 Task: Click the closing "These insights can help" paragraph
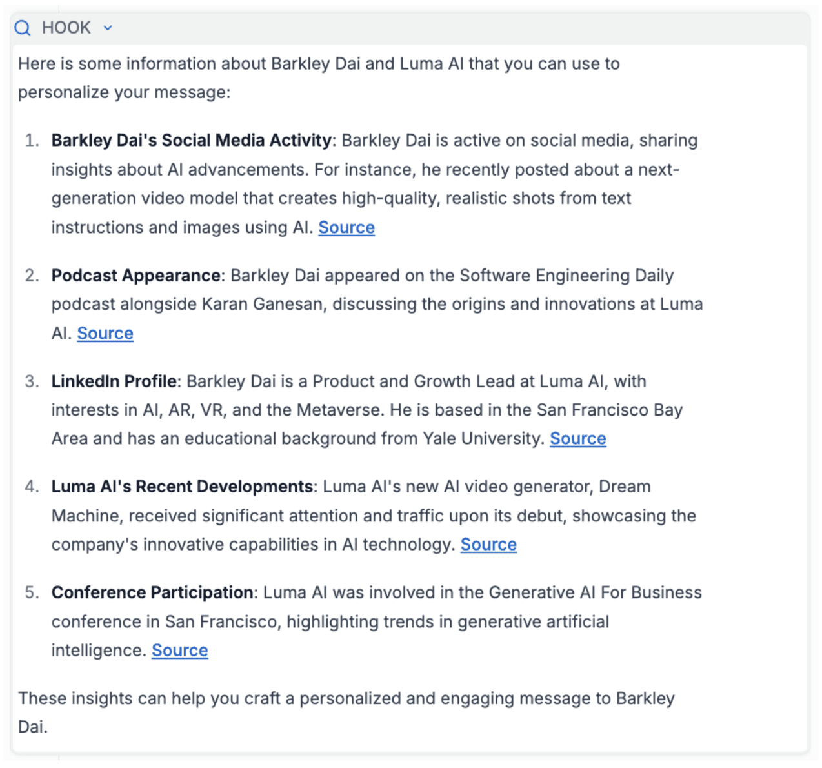(x=346, y=699)
